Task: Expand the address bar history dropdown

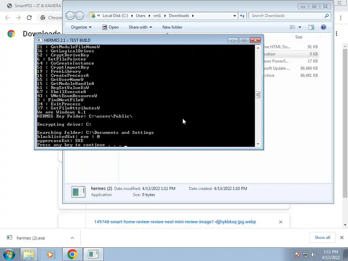Action: tap(234, 16)
